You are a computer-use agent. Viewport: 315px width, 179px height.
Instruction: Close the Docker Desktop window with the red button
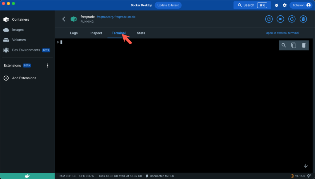coord(3,3)
